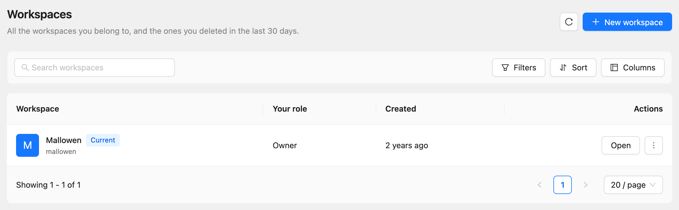This screenshot has width=679, height=210.
Task: Click the lowercase mallowen slug text
Action: [x=61, y=152]
